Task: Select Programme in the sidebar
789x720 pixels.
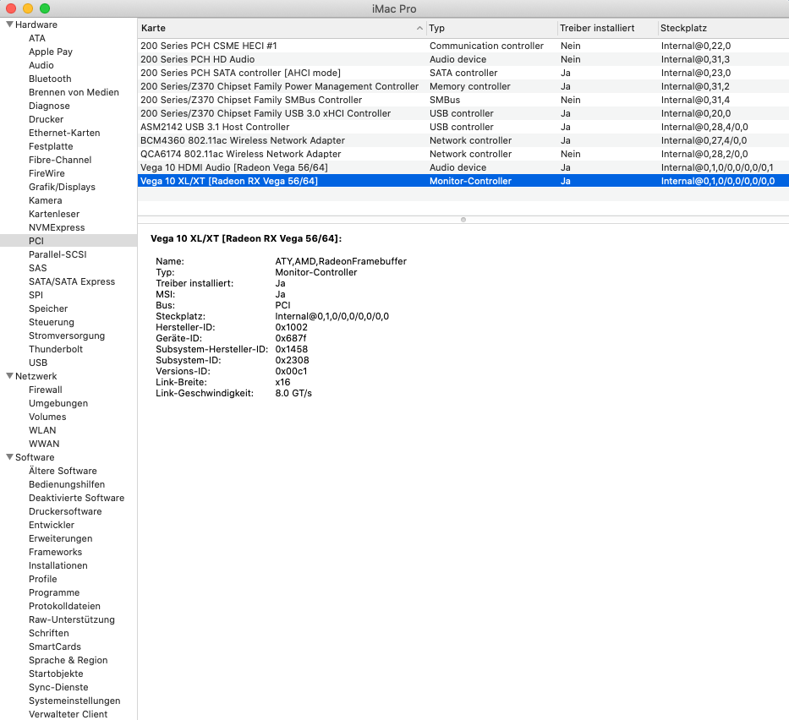Action: [54, 592]
